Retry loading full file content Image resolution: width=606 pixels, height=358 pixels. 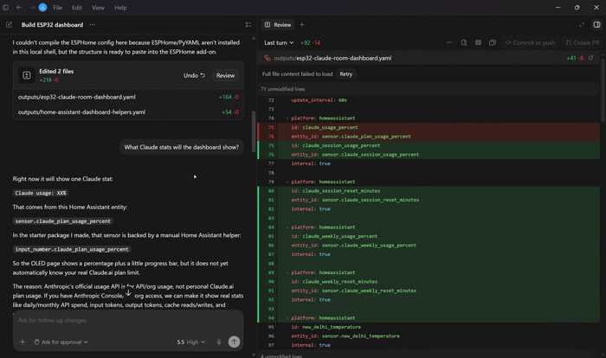point(346,74)
